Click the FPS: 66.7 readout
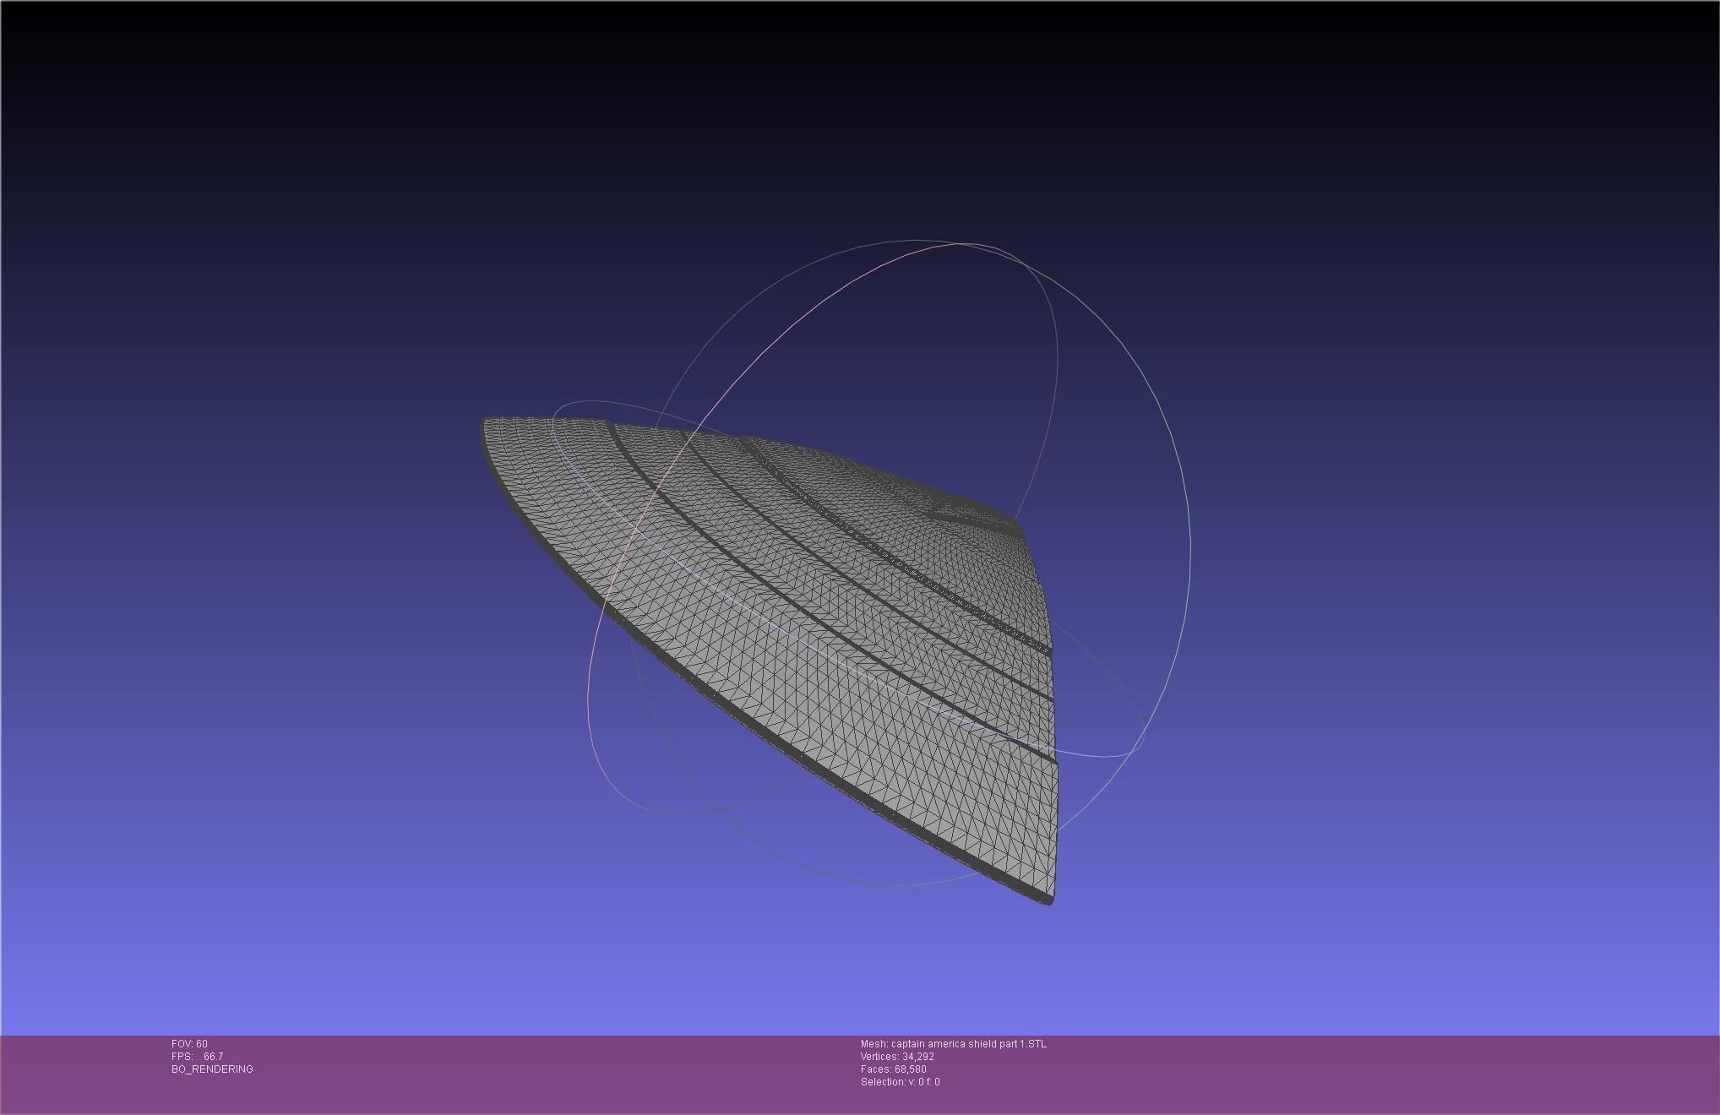Viewport: 1720px width, 1115px height. (198, 1057)
